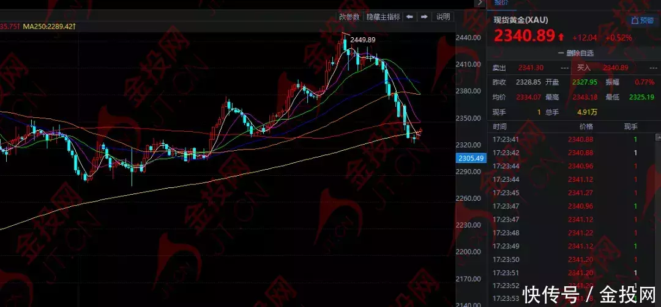Click the 2449.89 peak price marker
Viewport: 661px width, 307px height.
362,40
